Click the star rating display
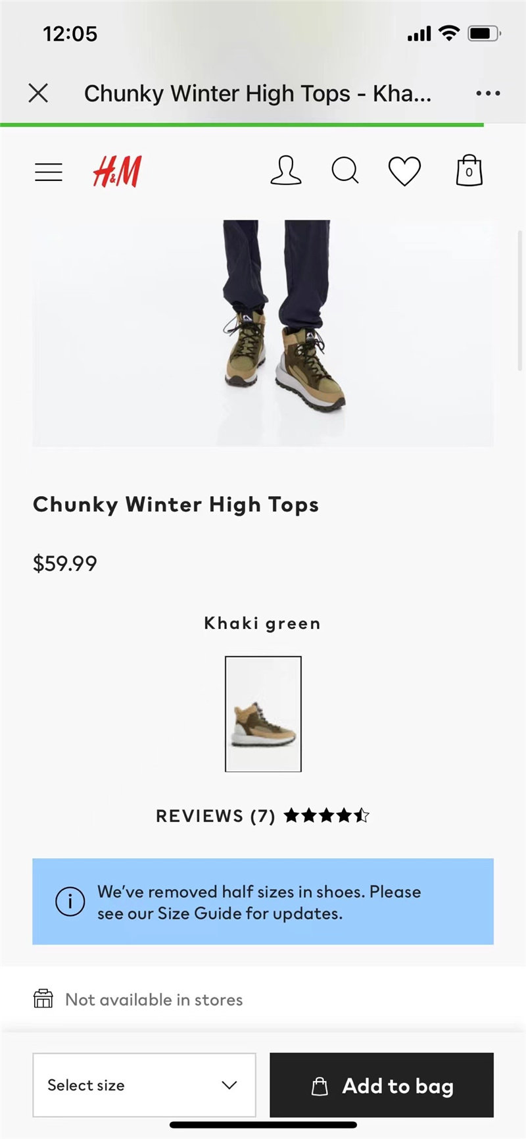This screenshot has width=526, height=1139. click(327, 816)
